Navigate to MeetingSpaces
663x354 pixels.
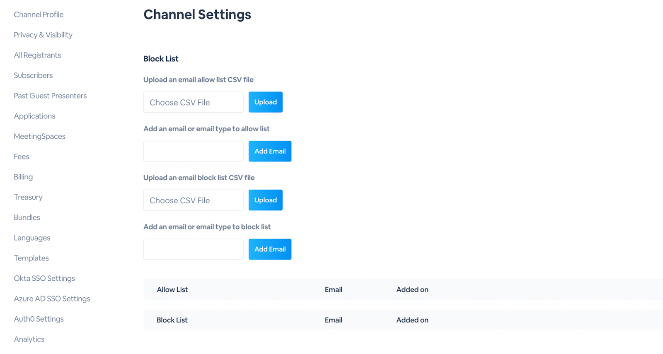tap(39, 136)
